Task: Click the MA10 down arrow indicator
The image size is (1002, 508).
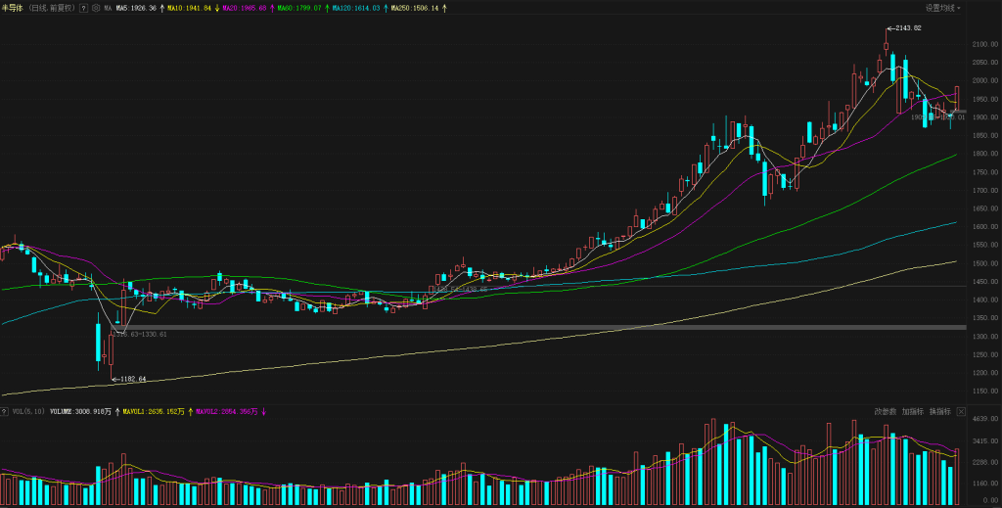Action: 216,8
